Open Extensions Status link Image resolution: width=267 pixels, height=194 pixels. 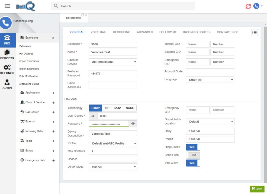(29, 84)
